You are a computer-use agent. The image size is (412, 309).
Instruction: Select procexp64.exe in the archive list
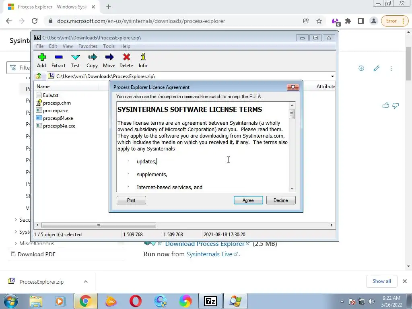[x=58, y=118]
